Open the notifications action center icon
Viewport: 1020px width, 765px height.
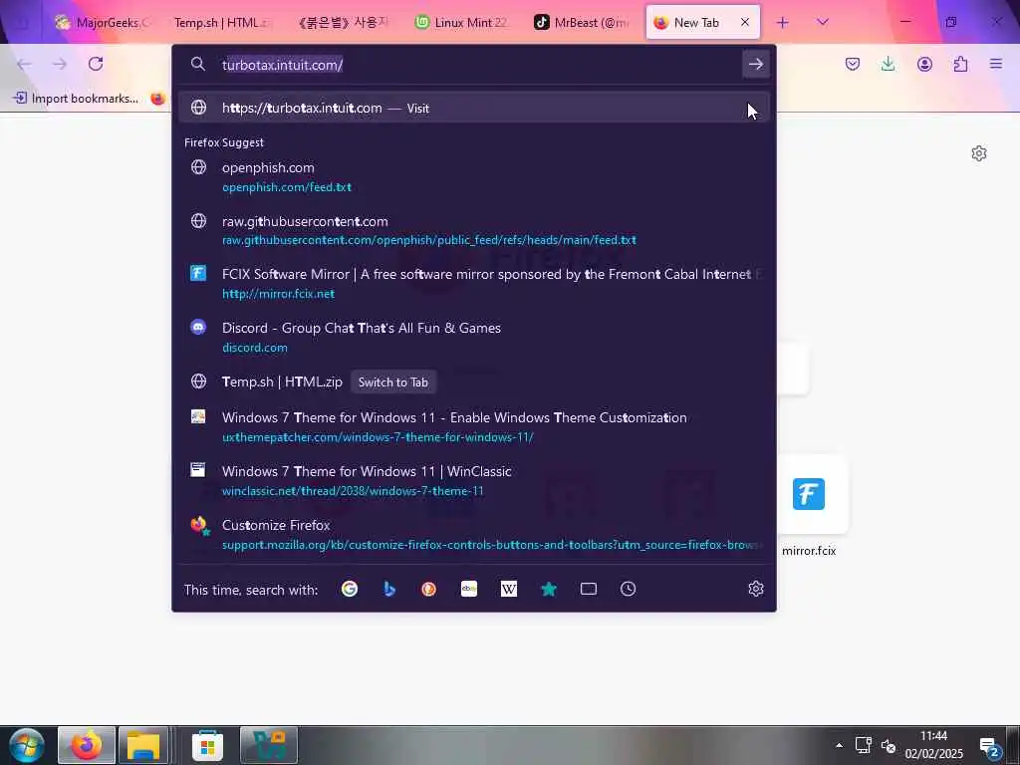point(989,748)
